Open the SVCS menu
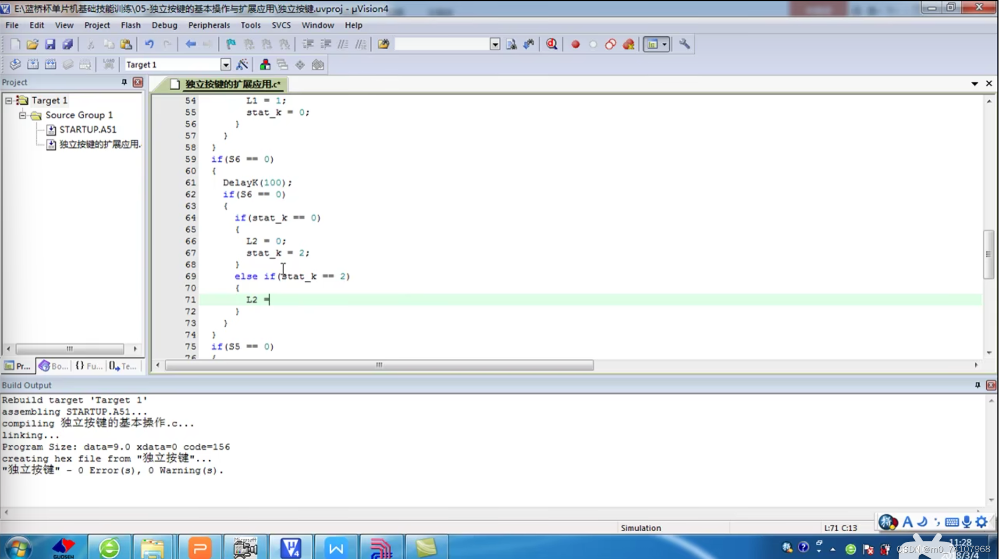Image resolution: width=999 pixels, height=559 pixels. click(281, 25)
